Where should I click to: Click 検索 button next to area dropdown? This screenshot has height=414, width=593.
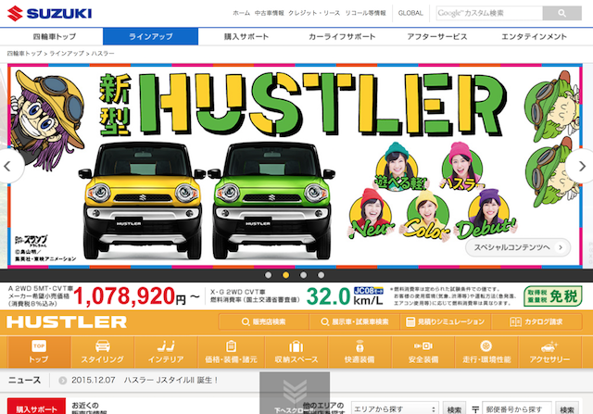(x=454, y=408)
